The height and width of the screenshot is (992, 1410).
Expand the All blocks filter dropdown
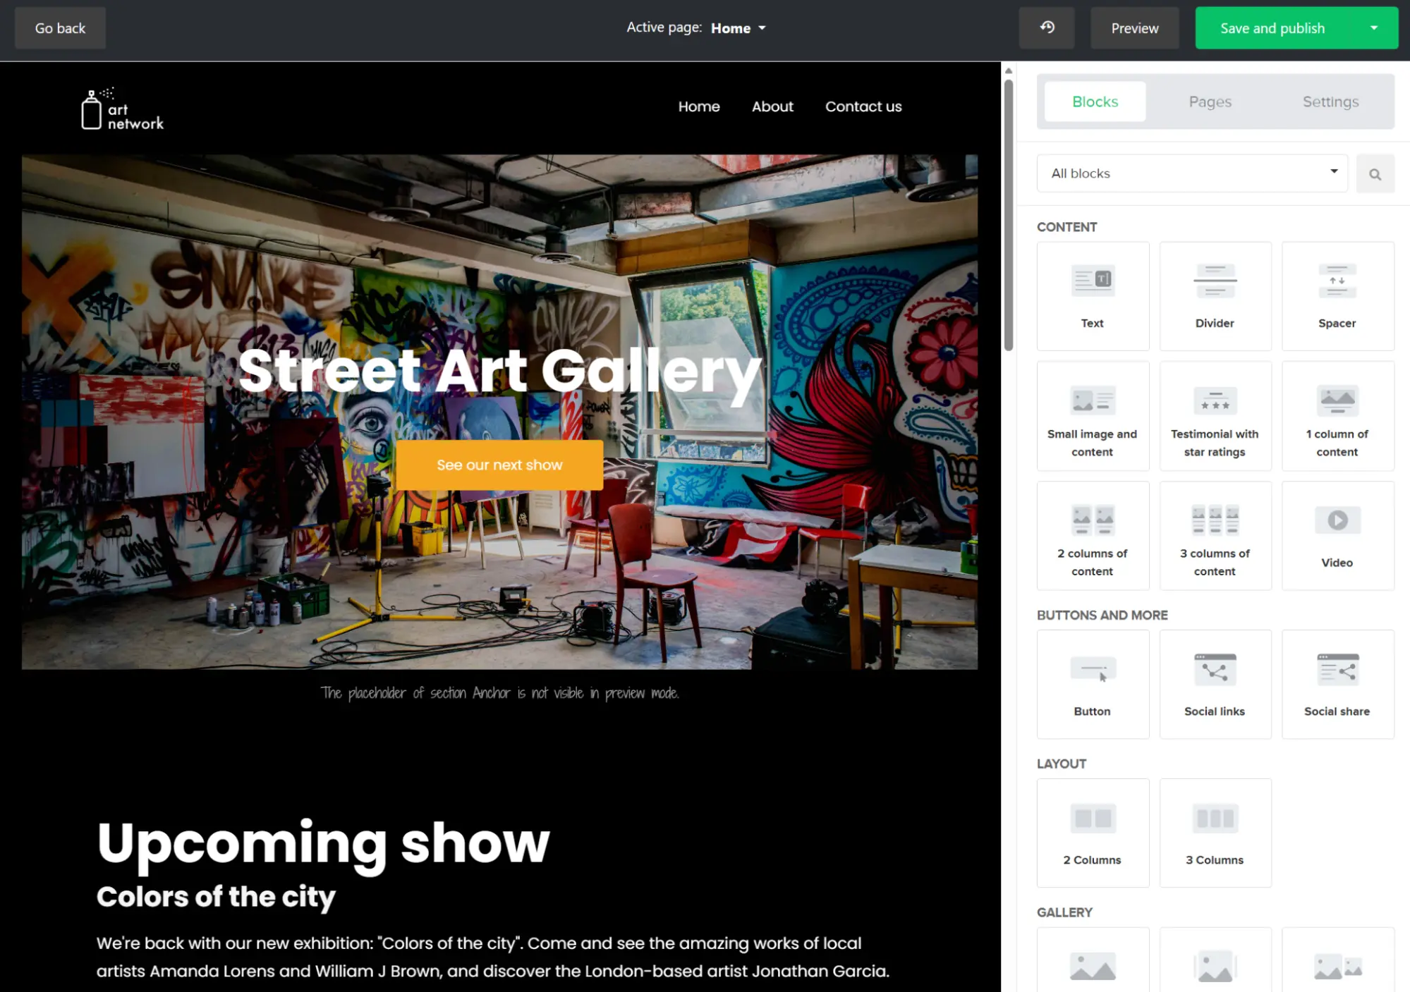(x=1192, y=173)
